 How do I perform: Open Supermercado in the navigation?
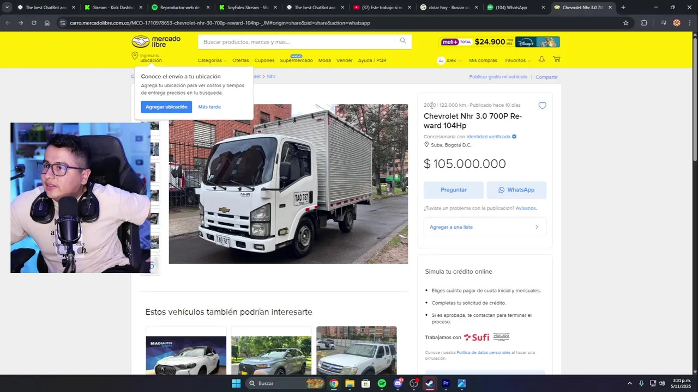(296, 60)
